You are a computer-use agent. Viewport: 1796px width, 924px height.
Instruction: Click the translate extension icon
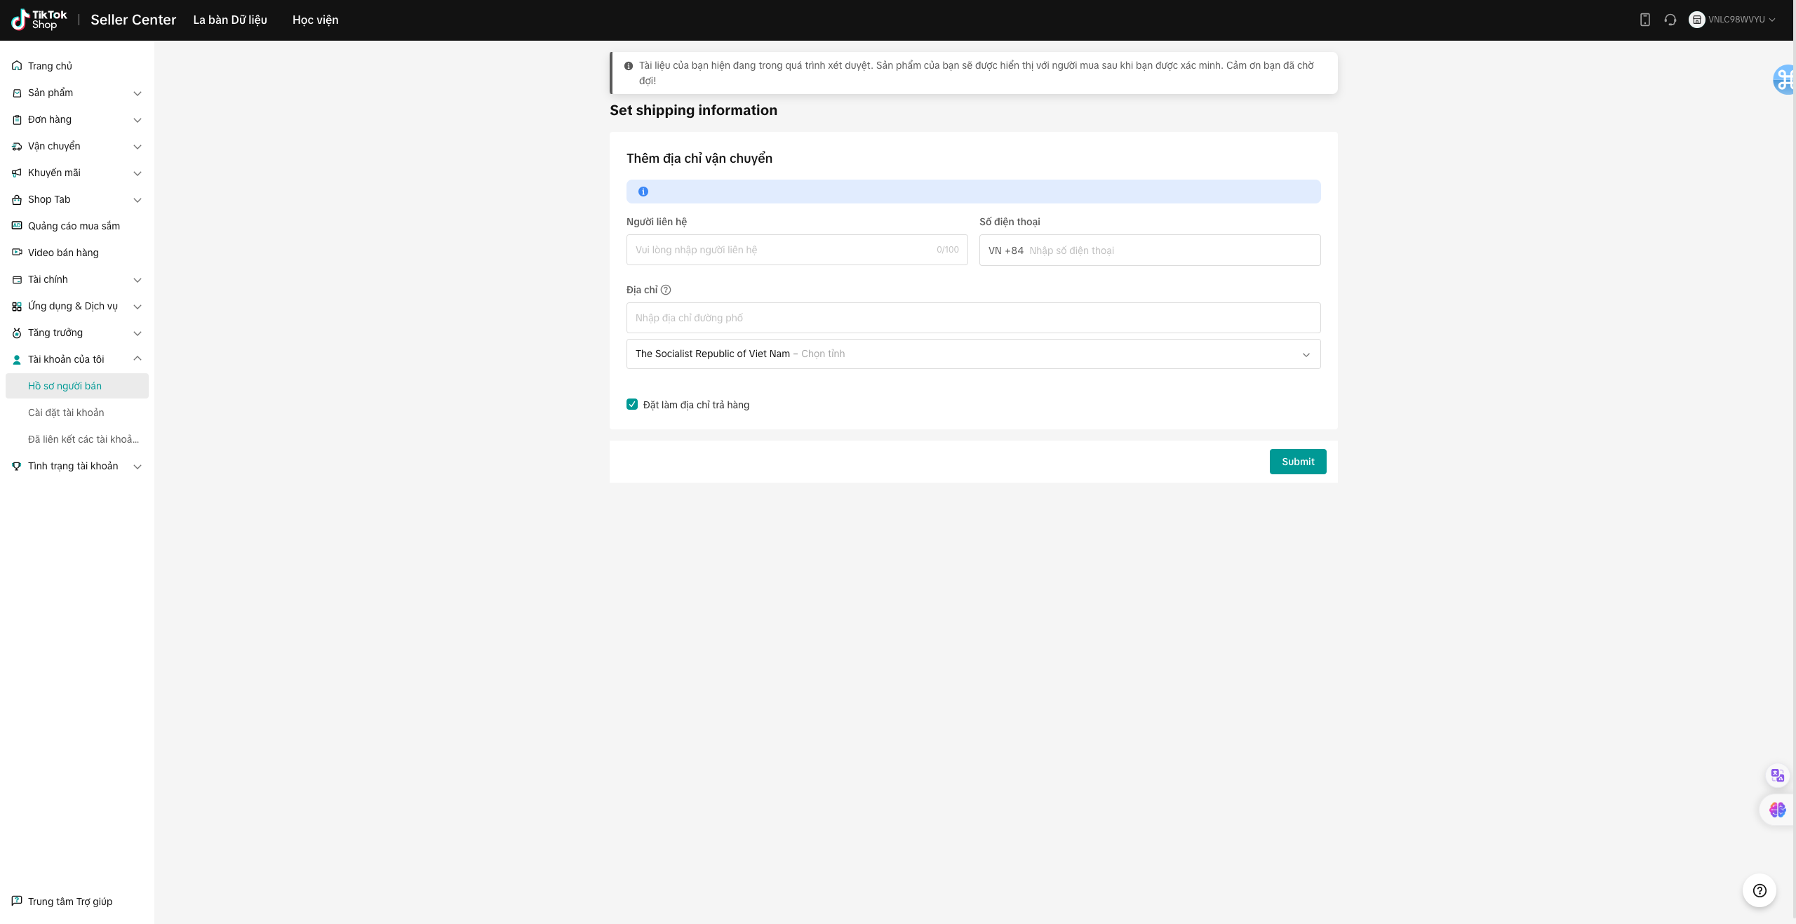click(1777, 775)
